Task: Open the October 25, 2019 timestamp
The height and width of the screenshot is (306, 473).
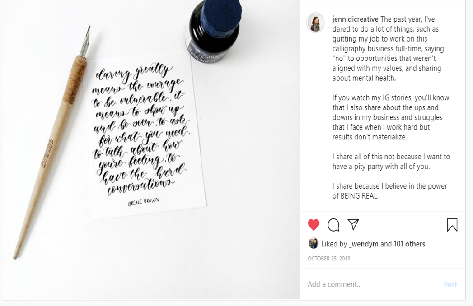Action: (x=329, y=258)
